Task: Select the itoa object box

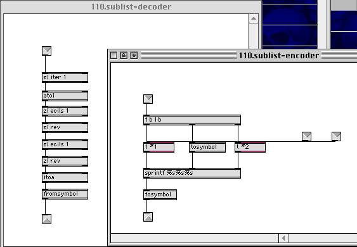Action: pos(65,177)
